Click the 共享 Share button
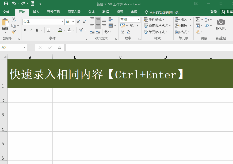The height and width of the screenshot is (164, 233). [227, 12]
